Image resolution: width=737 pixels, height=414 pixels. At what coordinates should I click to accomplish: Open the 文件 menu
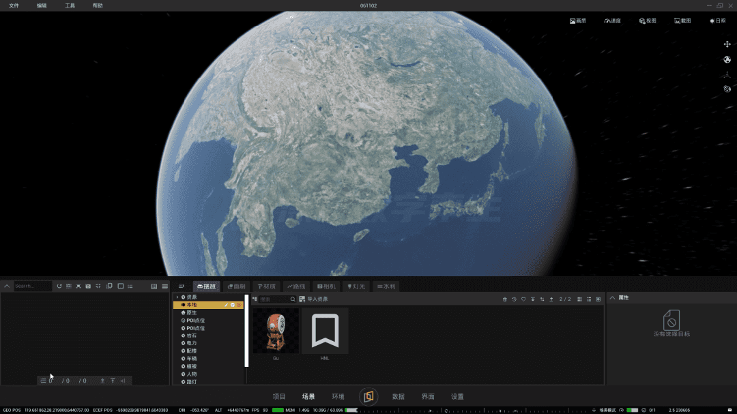pos(14,5)
